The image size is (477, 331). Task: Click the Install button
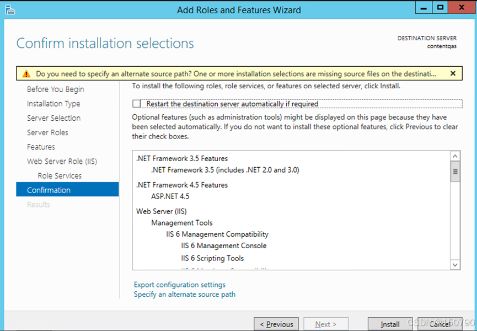pyautogui.click(x=390, y=324)
